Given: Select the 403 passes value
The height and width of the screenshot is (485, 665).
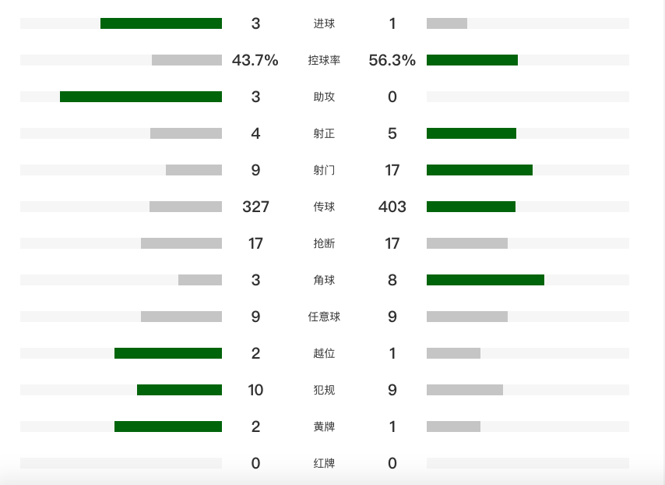Looking at the screenshot, I should [x=392, y=207].
